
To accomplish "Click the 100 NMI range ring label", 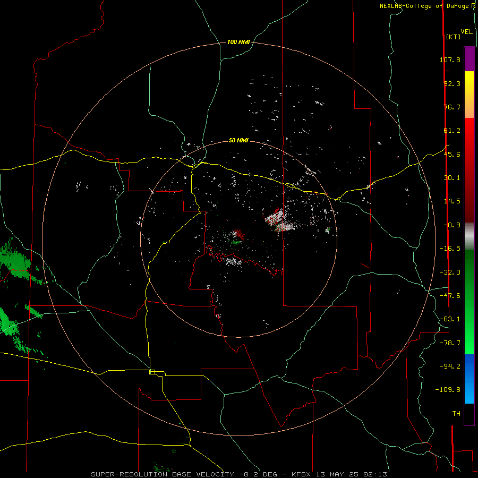I will 238,42.
